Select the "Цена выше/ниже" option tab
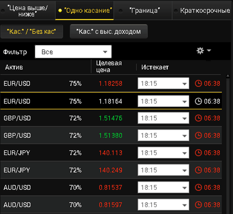This screenshot has height=214, width=233. [27, 11]
